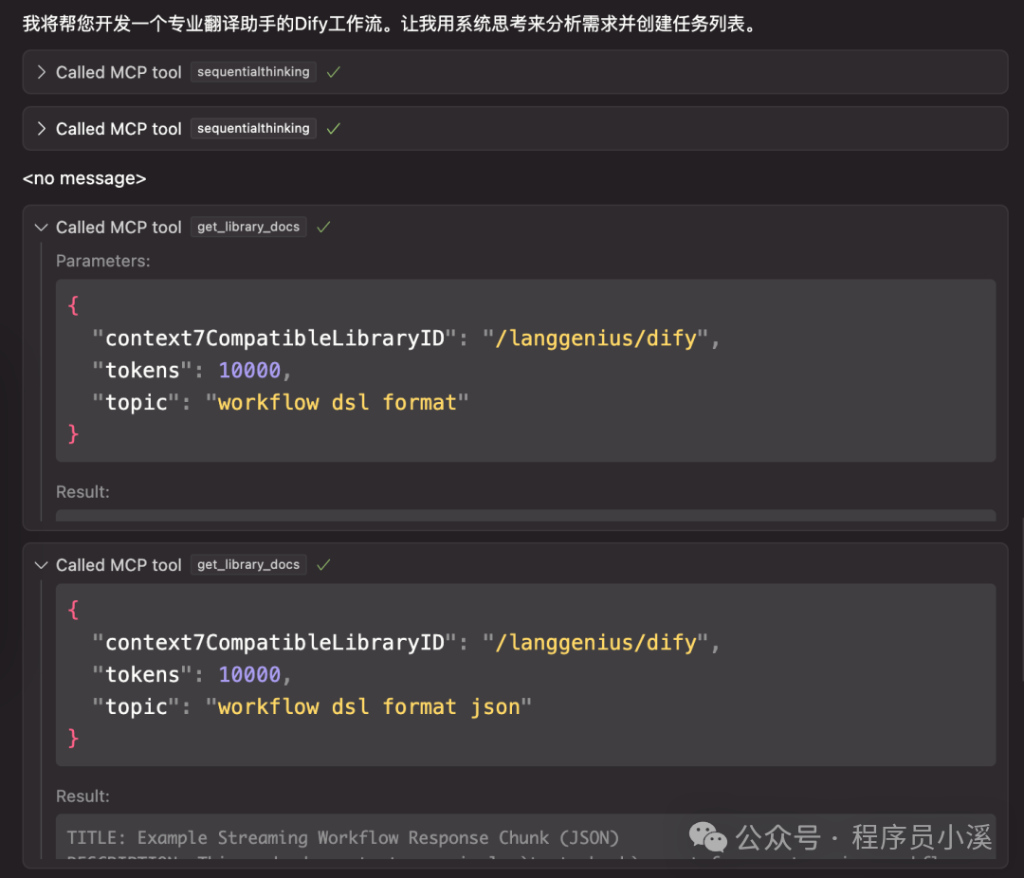Select the second get_library_docs tool badge

(248, 565)
